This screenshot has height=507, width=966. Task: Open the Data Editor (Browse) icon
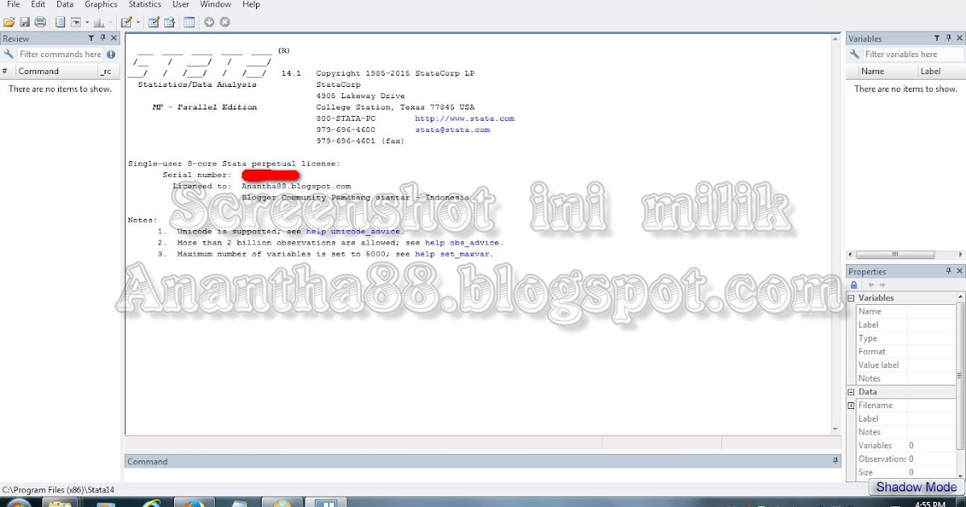pyautogui.click(x=170, y=23)
